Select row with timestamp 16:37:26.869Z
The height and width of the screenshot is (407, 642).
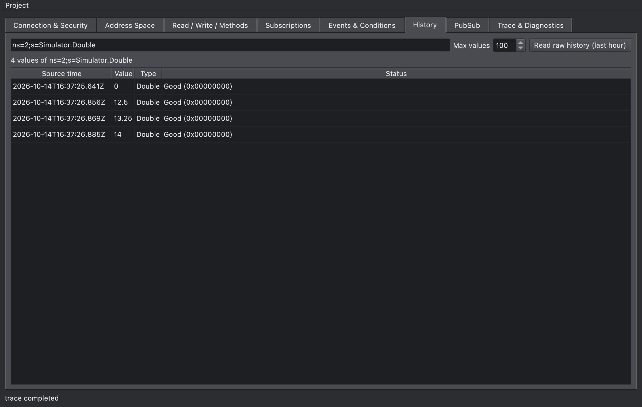pos(321,118)
